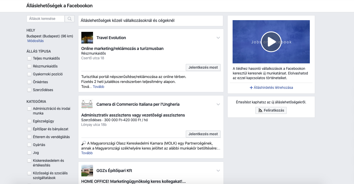Image resolution: width=354 pixels, height=184 pixels.
Task: Open dropdown chevron on GGZs Építőipari post
Action: (218, 171)
